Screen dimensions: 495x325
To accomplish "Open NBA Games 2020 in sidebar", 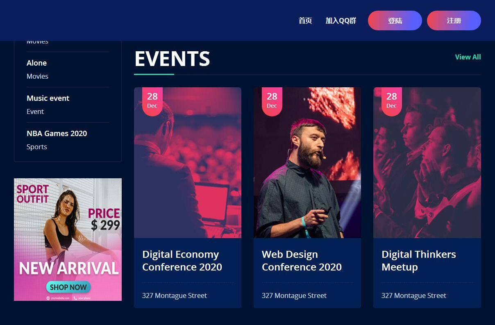I will 57,133.
